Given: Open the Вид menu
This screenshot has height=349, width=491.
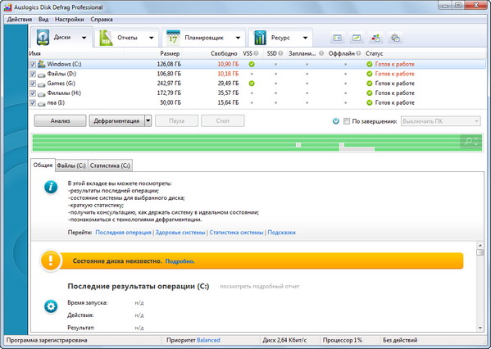Looking at the screenshot, I should point(43,20).
